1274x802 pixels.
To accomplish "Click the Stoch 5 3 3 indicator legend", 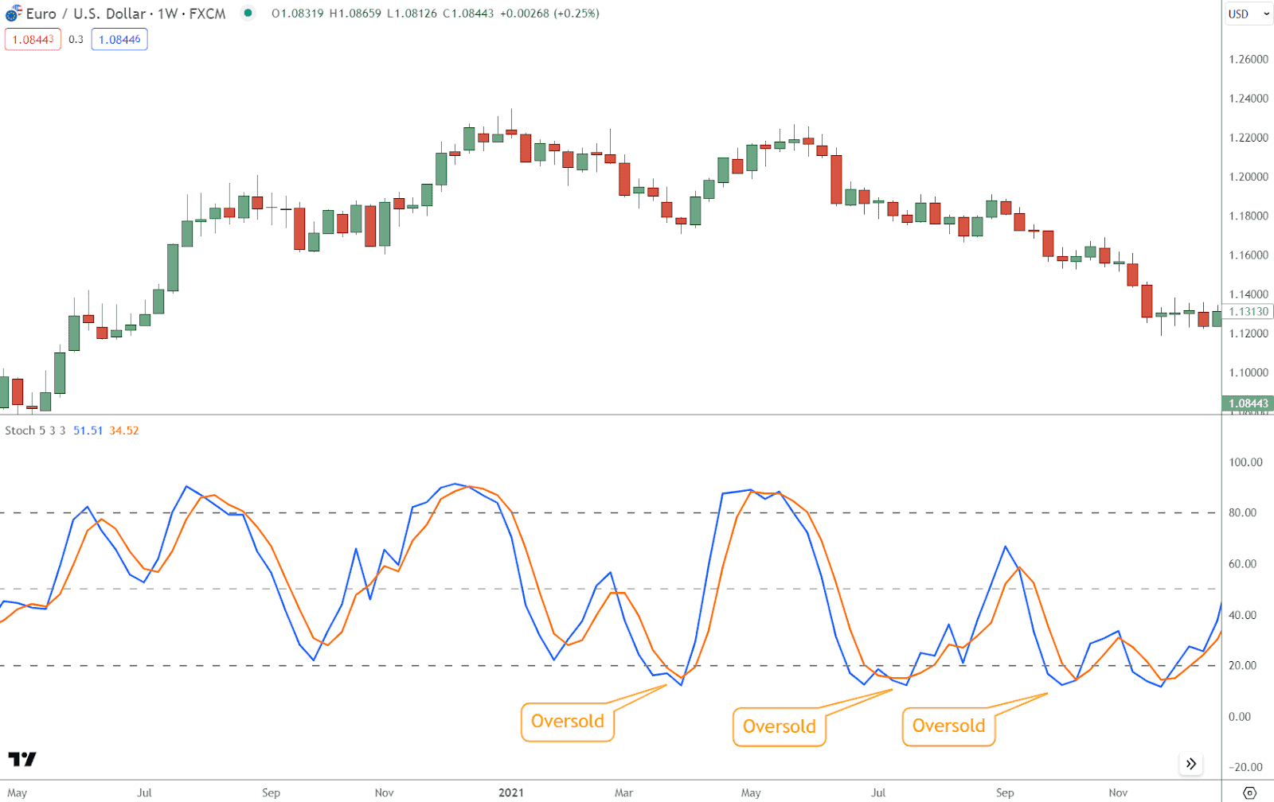I will (35, 430).
